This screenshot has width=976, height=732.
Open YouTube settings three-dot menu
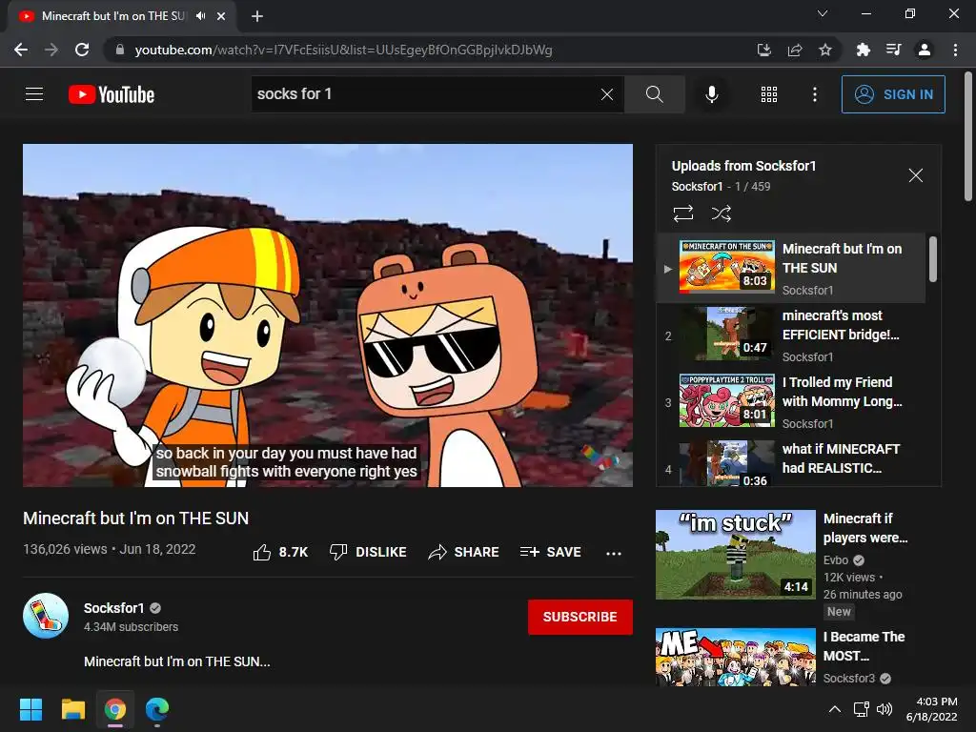click(x=815, y=94)
